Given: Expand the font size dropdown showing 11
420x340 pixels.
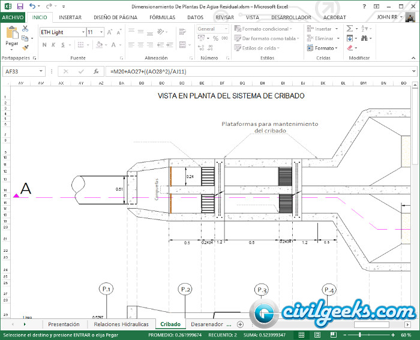Looking at the screenshot, I should tap(101, 32).
